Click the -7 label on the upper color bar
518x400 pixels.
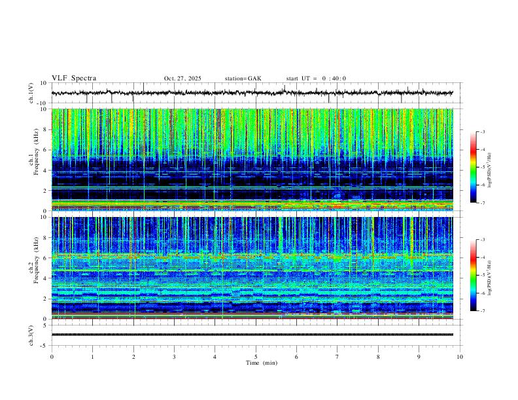tap(482, 203)
